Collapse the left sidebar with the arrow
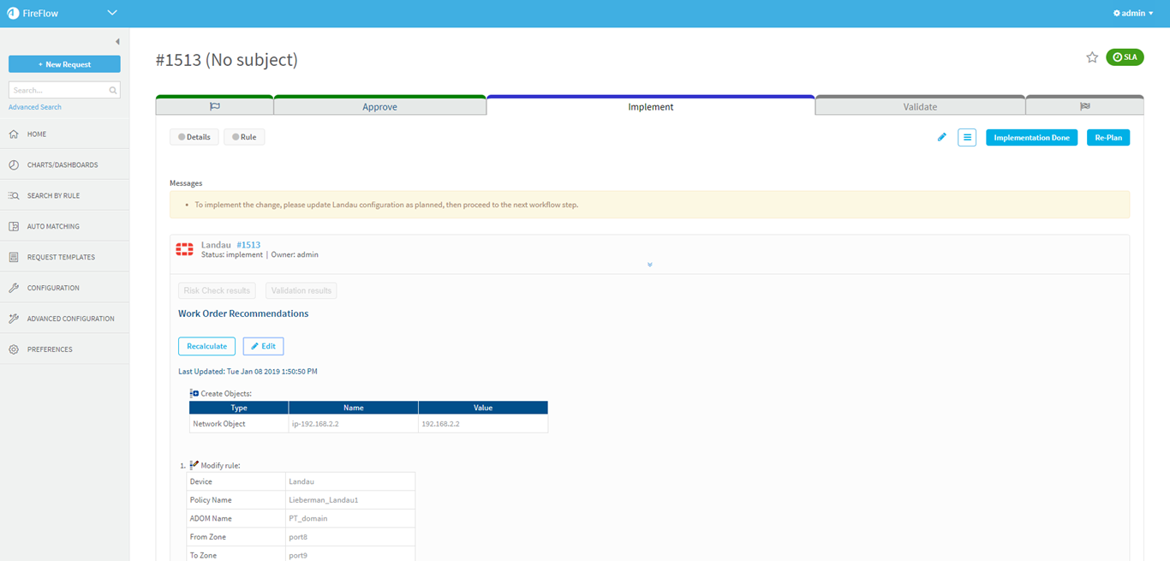1170x561 pixels. coord(117,42)
